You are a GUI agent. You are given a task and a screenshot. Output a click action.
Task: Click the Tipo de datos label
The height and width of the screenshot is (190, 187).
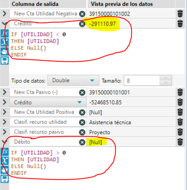(x=28, y=81)
